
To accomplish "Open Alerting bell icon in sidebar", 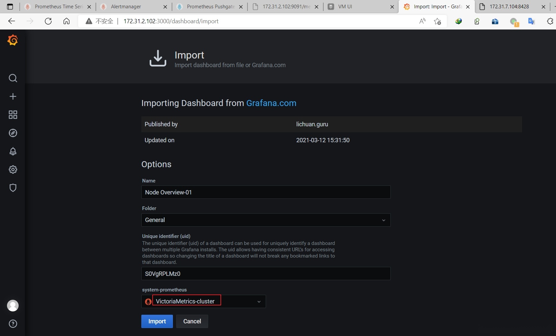I will (x=13, y=151).
